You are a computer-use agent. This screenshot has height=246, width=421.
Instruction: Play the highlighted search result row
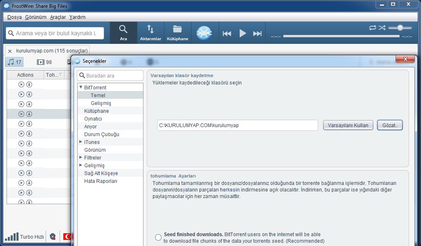(21, 114)
